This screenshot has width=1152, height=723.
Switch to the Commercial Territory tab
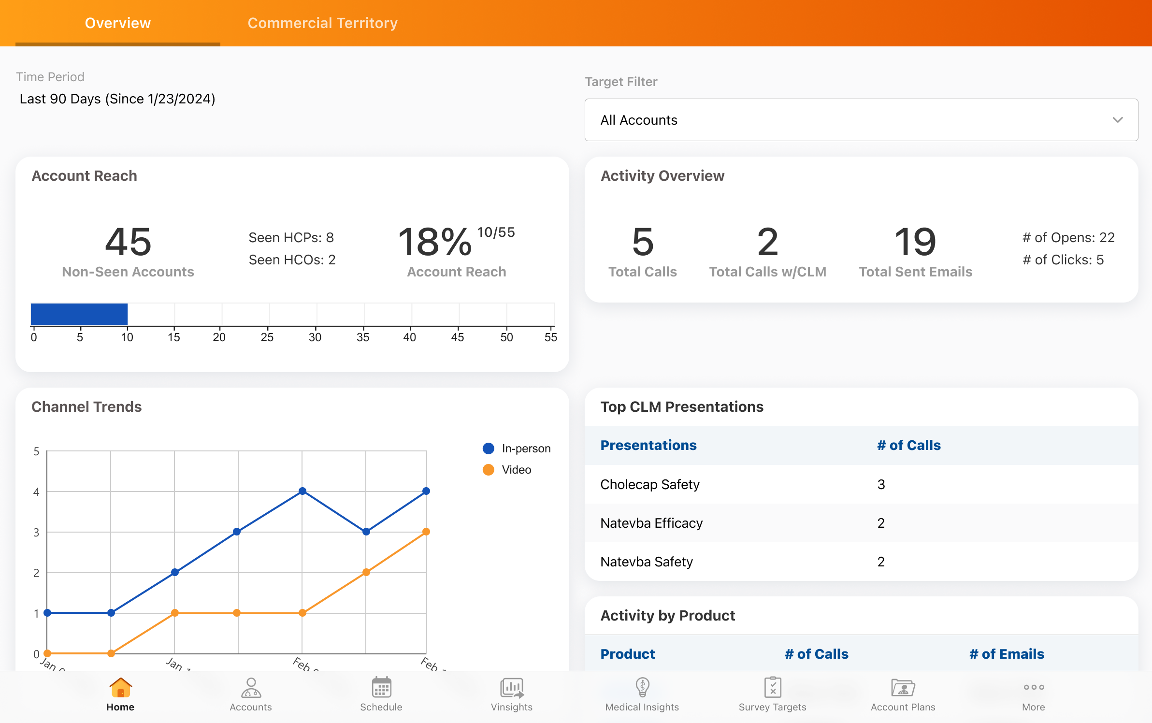pyautogui.click(x=322, y=23)
